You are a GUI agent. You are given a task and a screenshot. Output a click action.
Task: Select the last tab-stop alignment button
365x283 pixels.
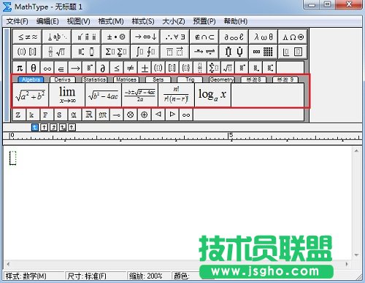[72, 127]
